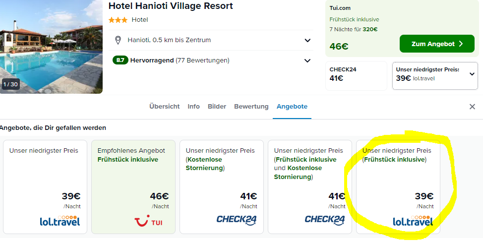Expand the Hervorragend reviews chevron

coord(307,60)
